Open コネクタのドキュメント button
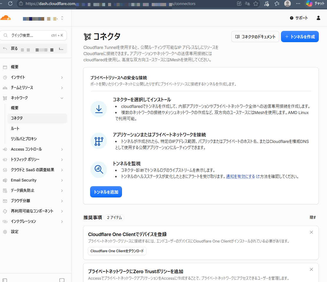This screenshot has height=282, width=327. [255, 37]
